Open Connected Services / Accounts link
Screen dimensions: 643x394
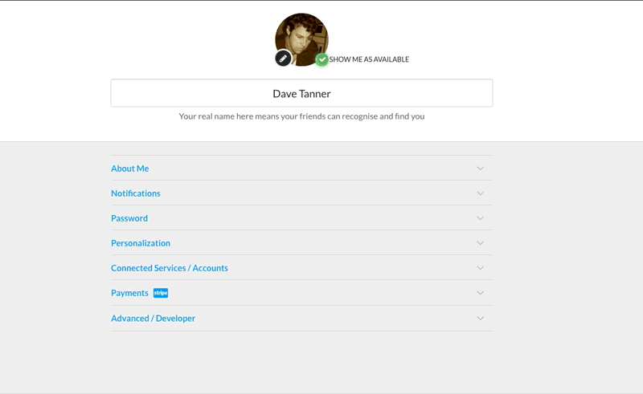(x=170, y=268)
